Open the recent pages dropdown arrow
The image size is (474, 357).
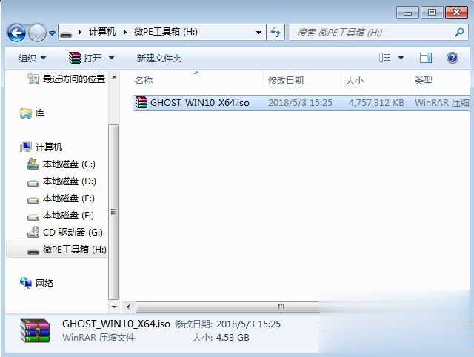52,33
